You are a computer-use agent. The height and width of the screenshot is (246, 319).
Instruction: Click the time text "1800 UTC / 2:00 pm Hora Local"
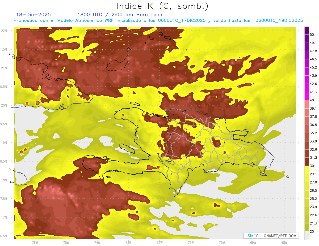click(x=120, y=15)
